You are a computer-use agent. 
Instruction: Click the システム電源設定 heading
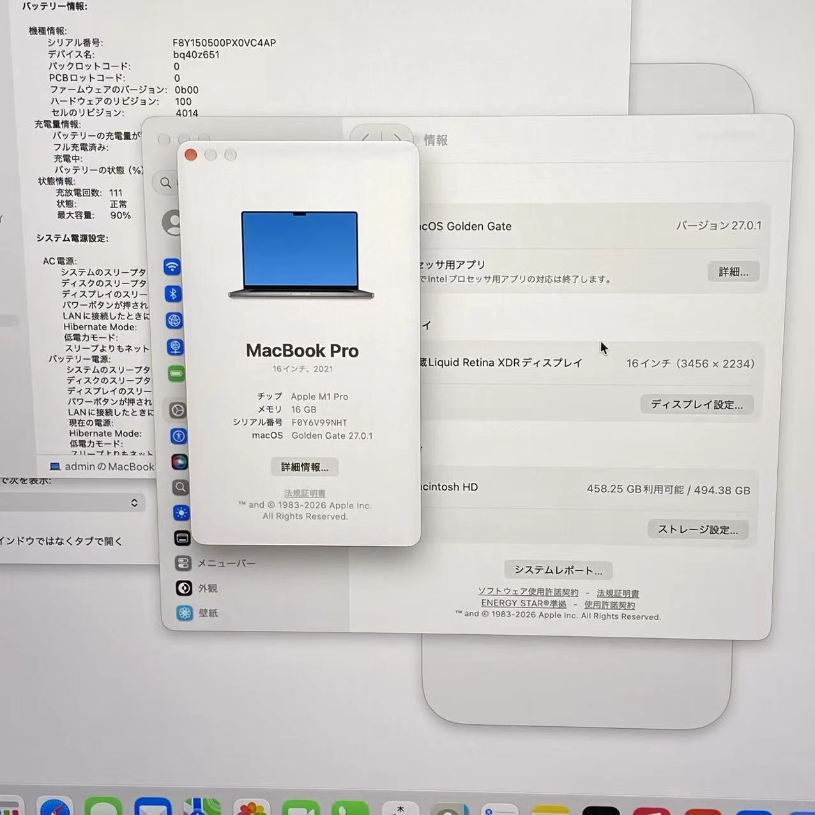[x=72, y=238]
